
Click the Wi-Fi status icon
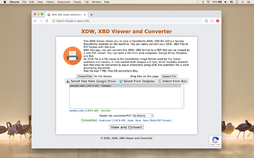coord(208,2)
